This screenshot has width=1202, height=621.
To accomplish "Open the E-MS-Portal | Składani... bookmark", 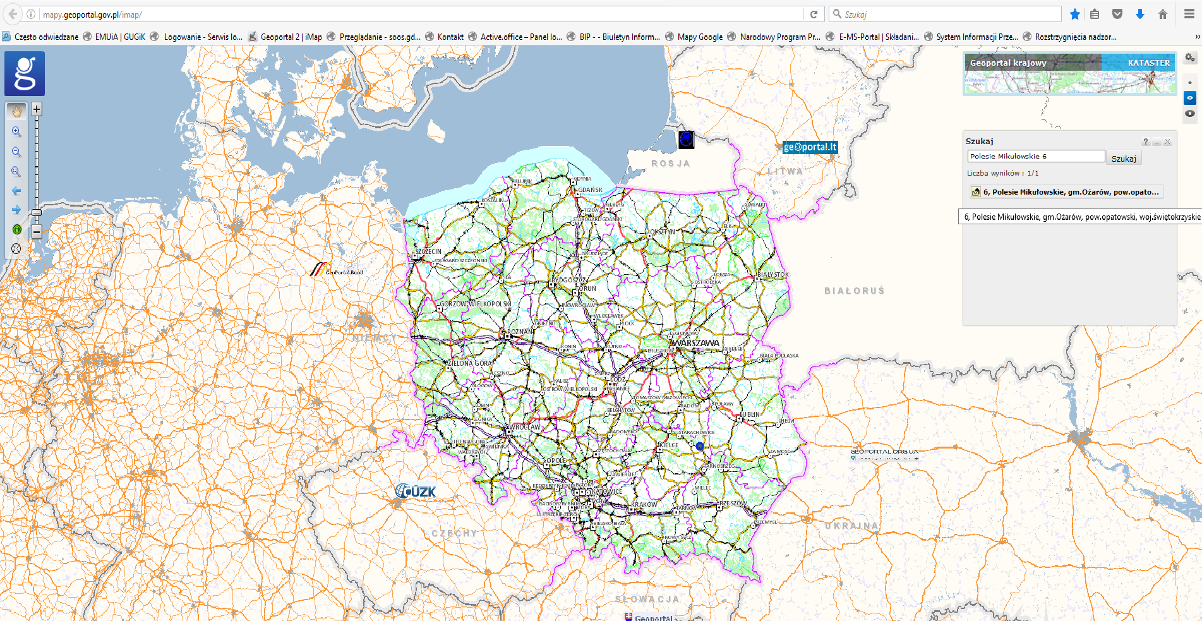I will coord(873,37).
